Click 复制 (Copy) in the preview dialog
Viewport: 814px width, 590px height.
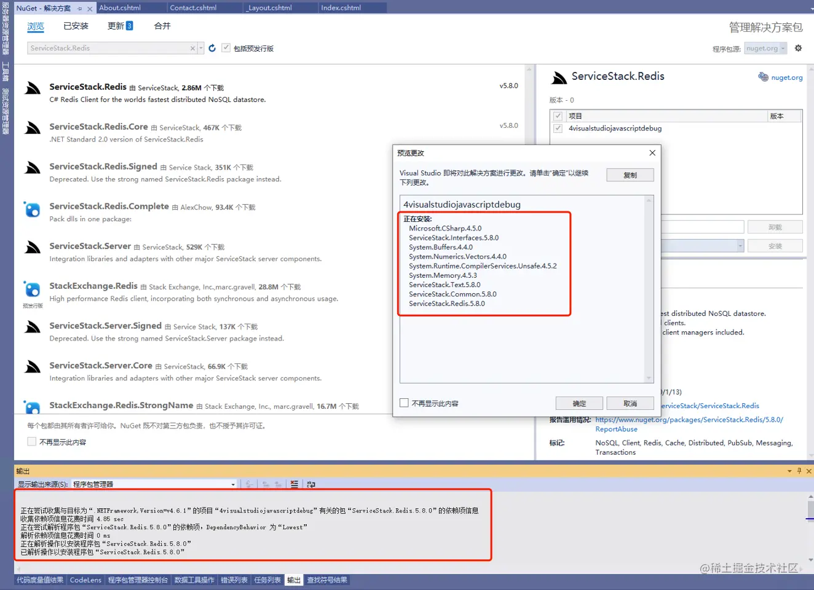[630, 175]
